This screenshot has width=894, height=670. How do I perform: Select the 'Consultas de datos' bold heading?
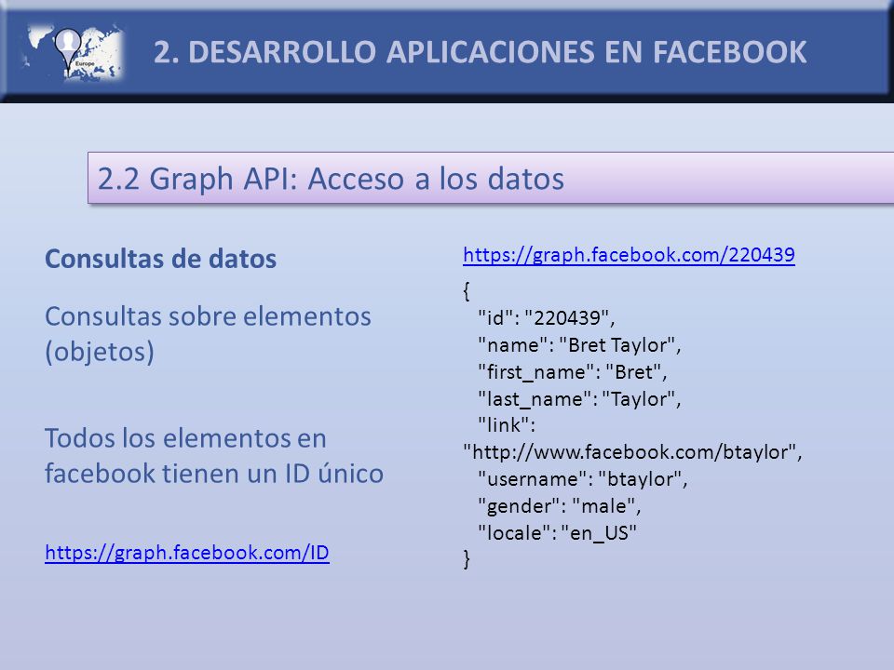[x=161, y=259]
